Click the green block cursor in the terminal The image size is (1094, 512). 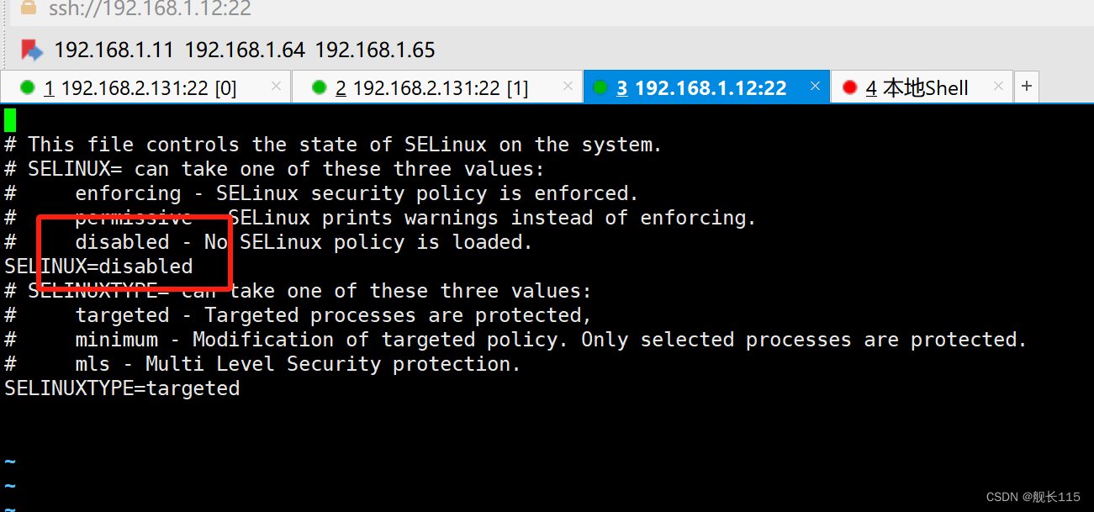9,119
